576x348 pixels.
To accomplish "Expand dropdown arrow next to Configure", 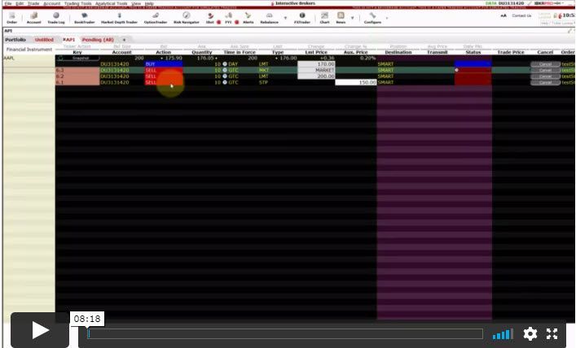I will 386,18.
